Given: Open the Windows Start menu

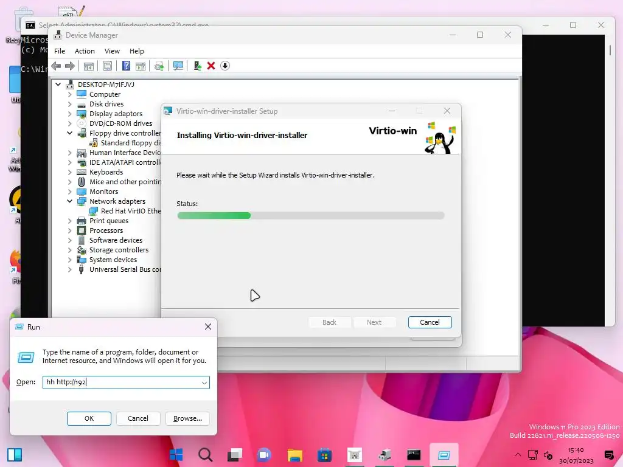Looking at the screenshot, I should point(176,455).
